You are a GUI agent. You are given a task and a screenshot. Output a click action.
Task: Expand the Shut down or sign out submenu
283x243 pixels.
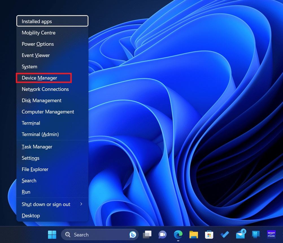pos(46,204)
